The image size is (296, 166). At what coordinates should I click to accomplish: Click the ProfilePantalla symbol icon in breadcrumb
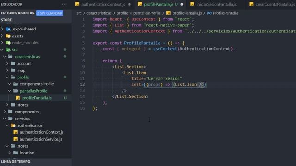pos(209,13)
